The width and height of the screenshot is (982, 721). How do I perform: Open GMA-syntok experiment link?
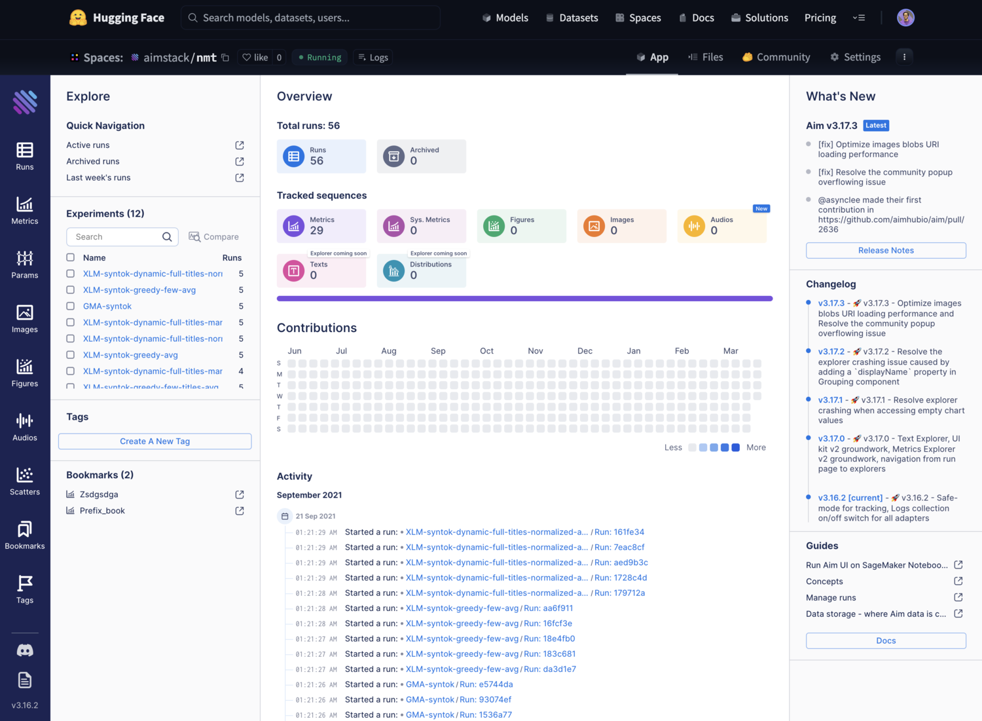107,306
